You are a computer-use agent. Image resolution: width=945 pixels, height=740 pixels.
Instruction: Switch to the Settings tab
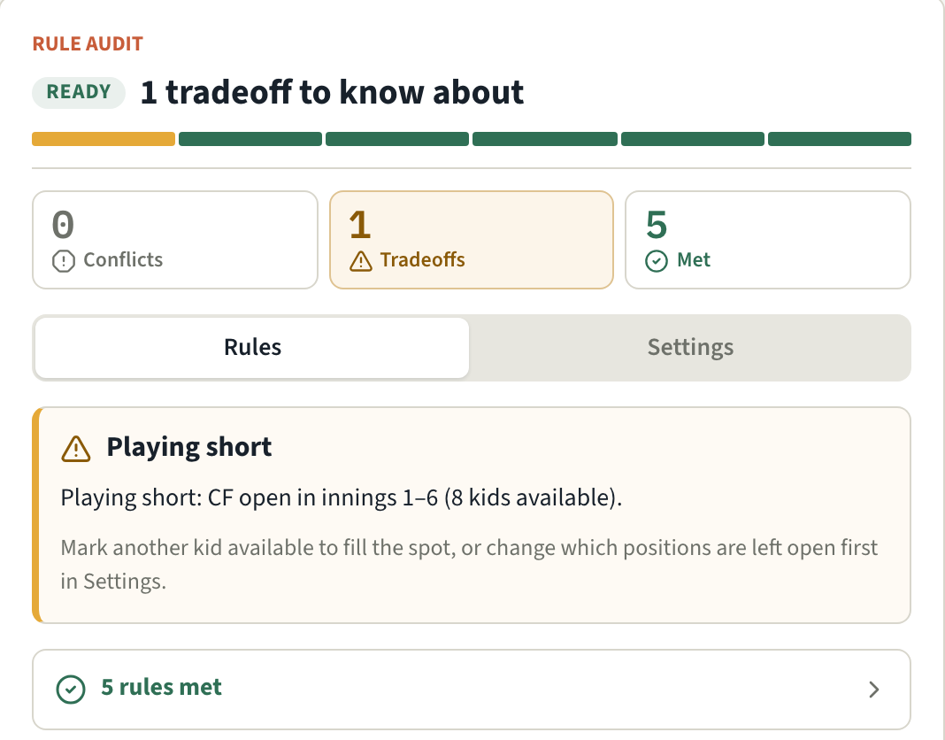click(691, 348)
